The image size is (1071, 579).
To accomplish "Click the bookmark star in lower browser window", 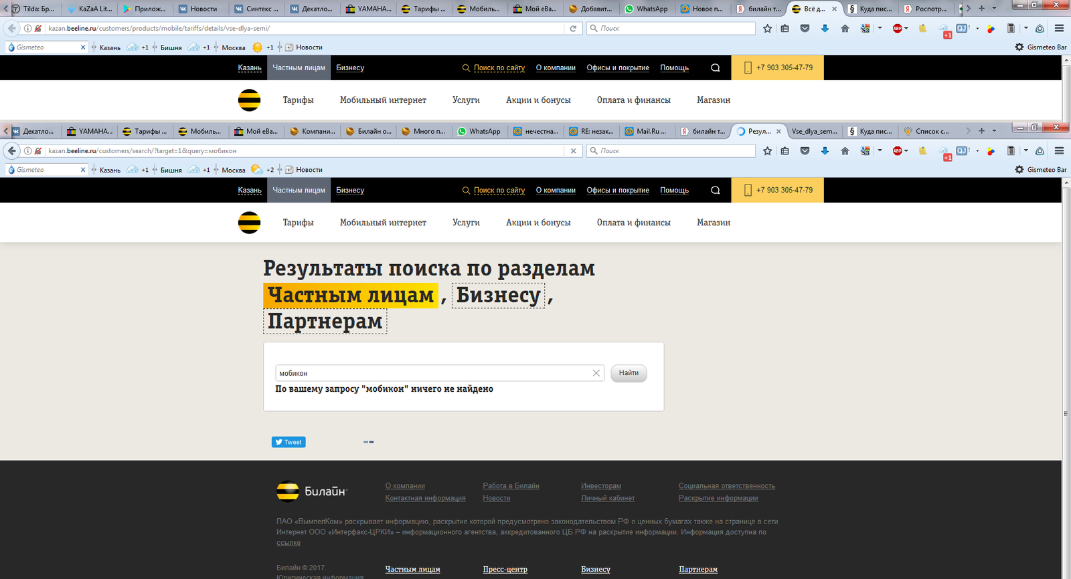I will pyautogui.click(x=768, y=151).
